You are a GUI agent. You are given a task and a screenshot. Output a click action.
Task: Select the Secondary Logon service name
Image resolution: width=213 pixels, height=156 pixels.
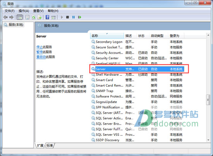(109, 42)
